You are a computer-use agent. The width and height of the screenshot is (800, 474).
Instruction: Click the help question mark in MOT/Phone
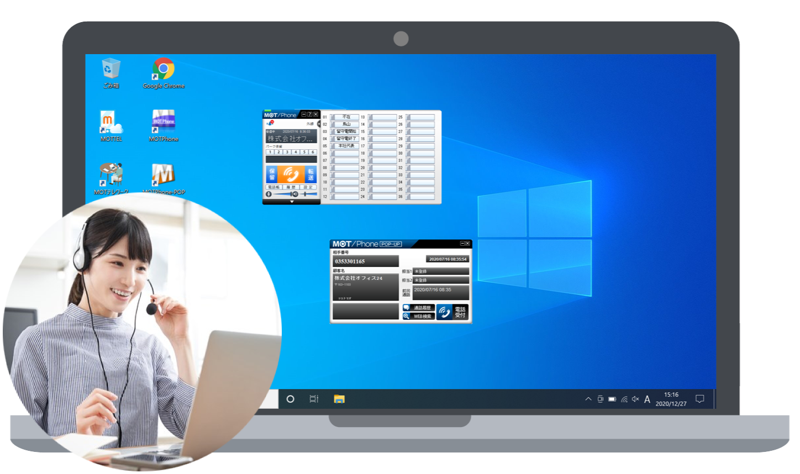309,114
